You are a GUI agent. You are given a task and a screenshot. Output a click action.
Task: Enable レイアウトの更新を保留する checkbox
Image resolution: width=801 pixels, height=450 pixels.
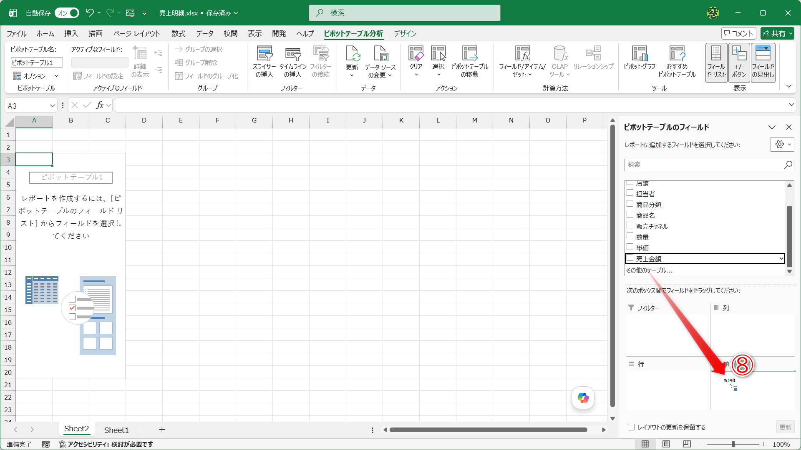(631, 427)
